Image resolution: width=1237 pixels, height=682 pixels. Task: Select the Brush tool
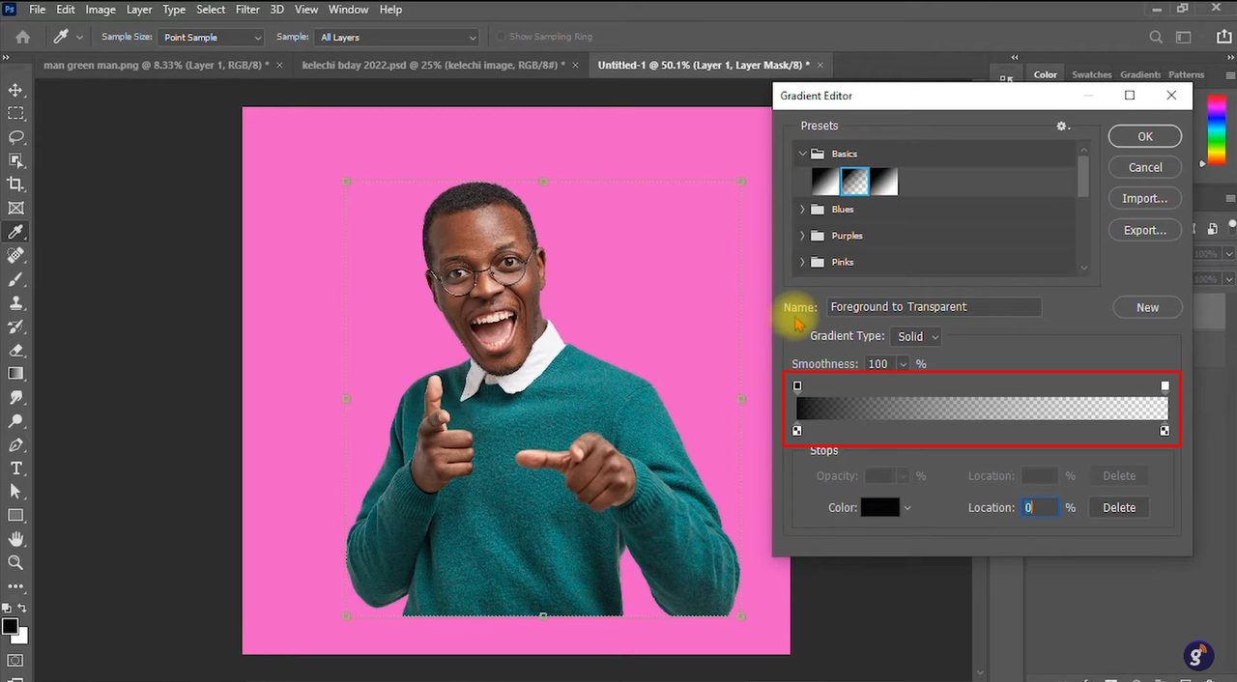pyautogui.click(x=15, y=279)
